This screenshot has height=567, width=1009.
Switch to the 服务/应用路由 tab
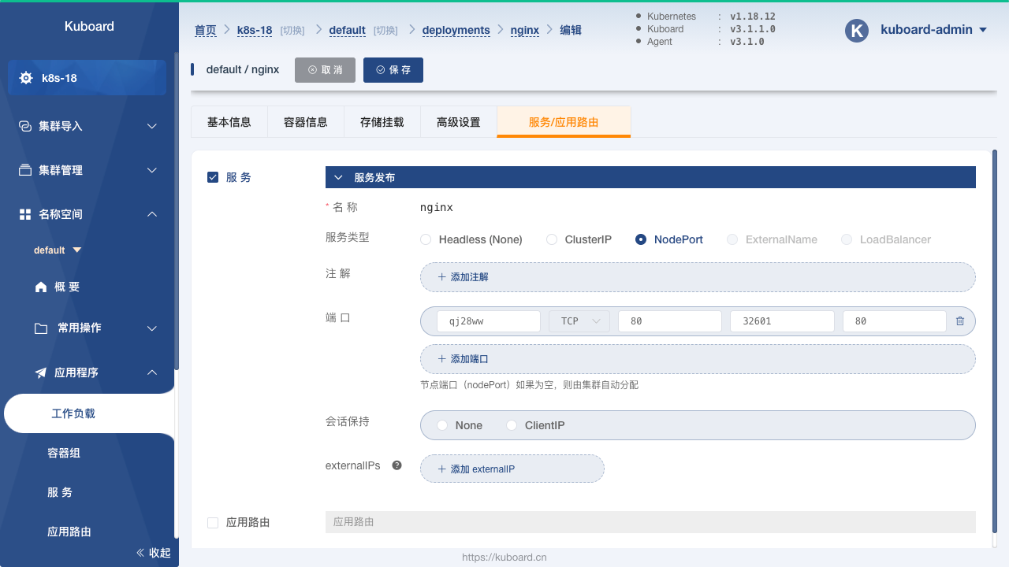pos(564,122)
